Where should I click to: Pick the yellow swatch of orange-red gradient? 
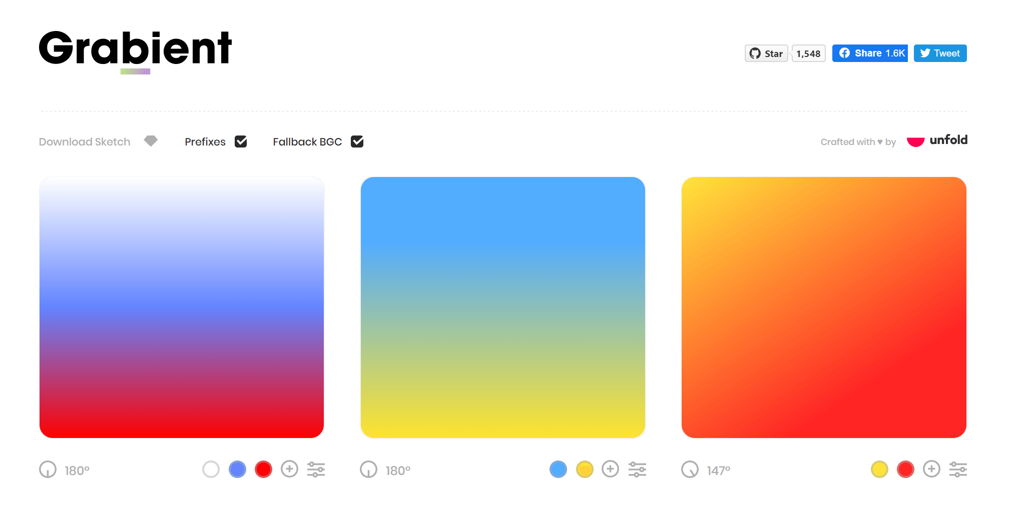click(x=879, y=469)
